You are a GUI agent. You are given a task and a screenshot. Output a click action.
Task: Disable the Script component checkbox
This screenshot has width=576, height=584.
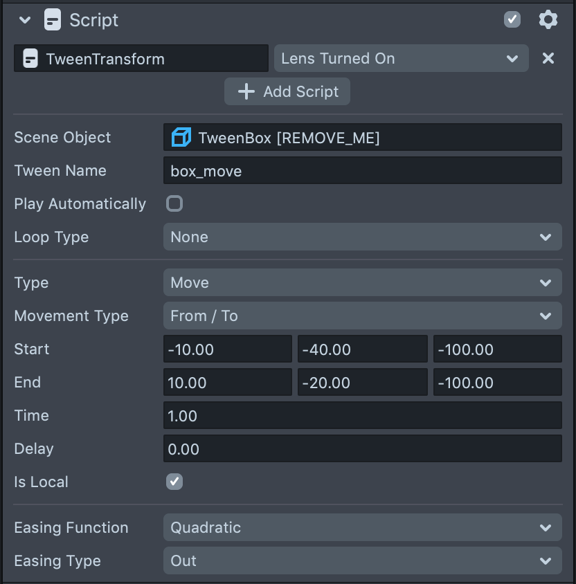point(512,19)
